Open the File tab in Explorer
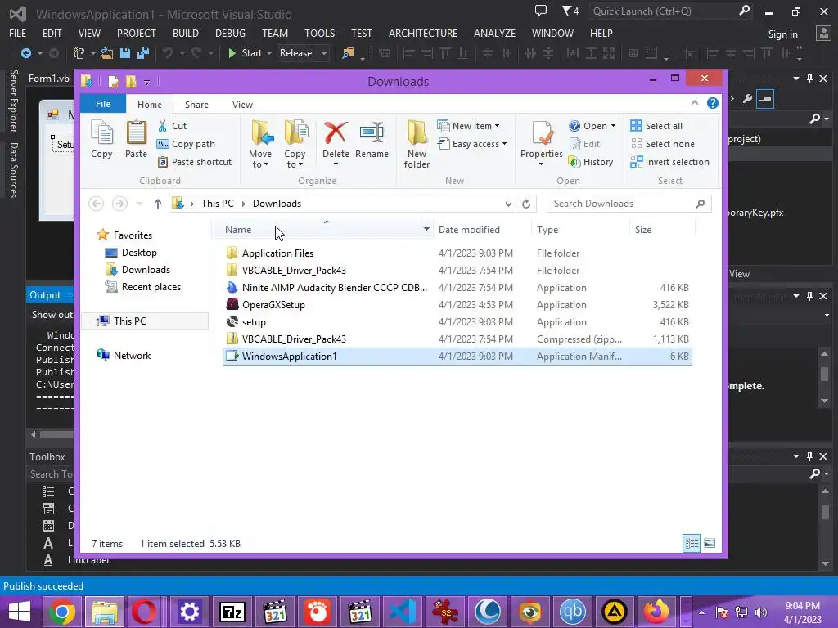 [x=103, y=104]
